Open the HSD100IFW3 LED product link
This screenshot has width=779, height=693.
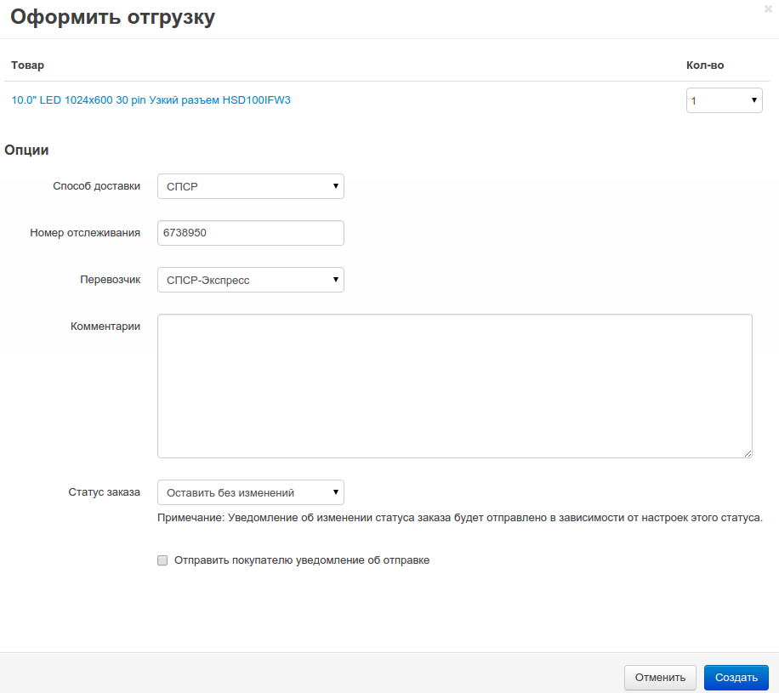151,100
